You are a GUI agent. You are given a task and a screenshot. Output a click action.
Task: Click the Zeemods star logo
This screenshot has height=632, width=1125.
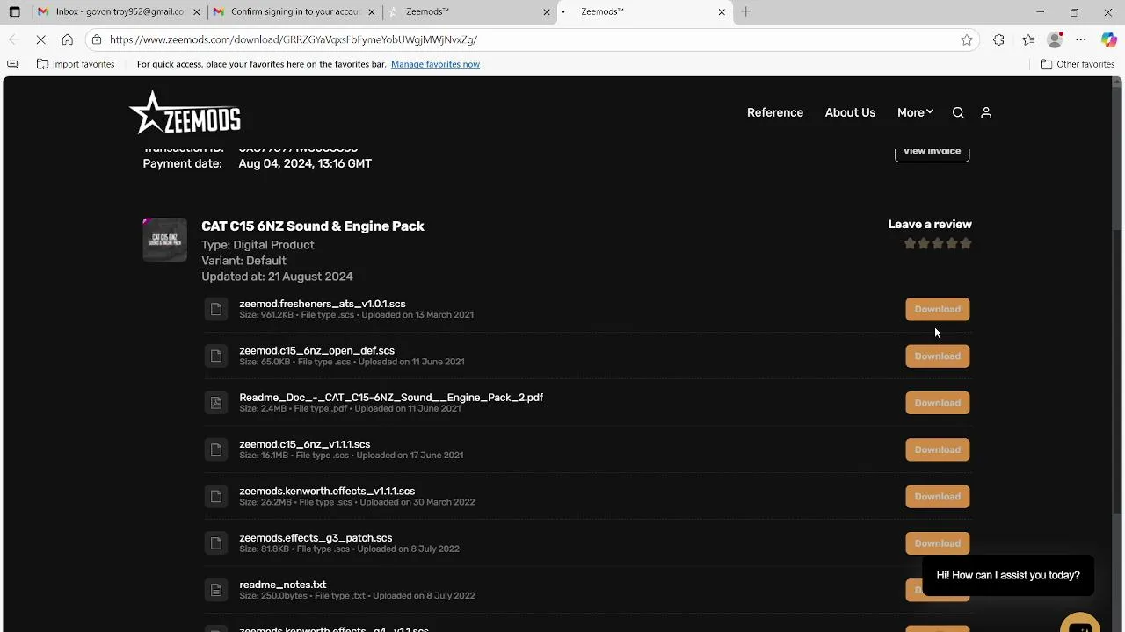tap(185, 112)
